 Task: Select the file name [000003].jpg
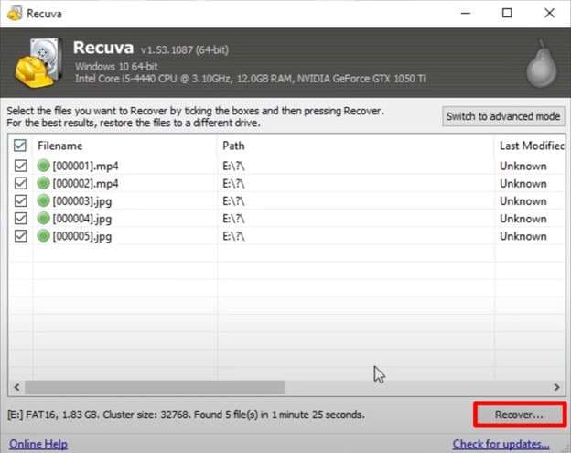[82, 201]
